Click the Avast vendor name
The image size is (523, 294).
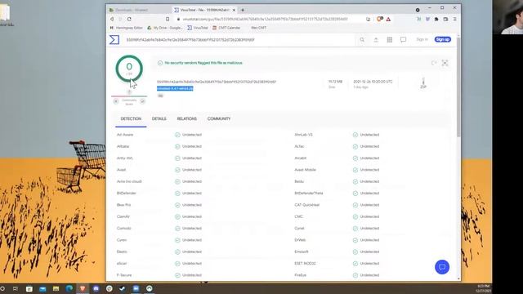[121, 170]
